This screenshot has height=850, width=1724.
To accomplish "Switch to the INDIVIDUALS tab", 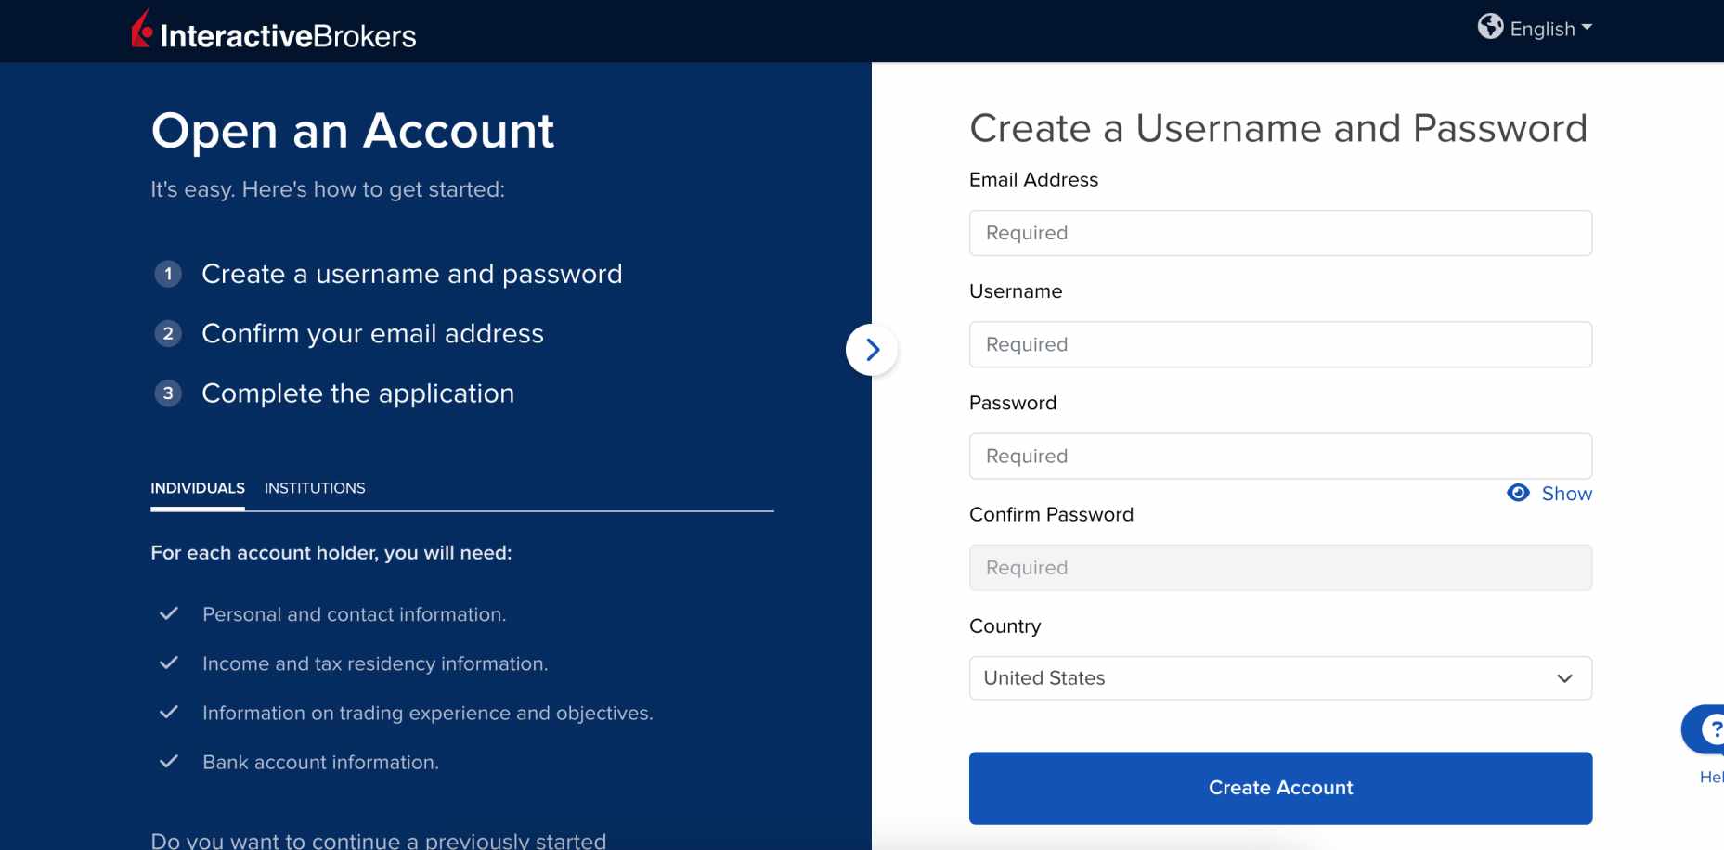I will coord(198,488).
